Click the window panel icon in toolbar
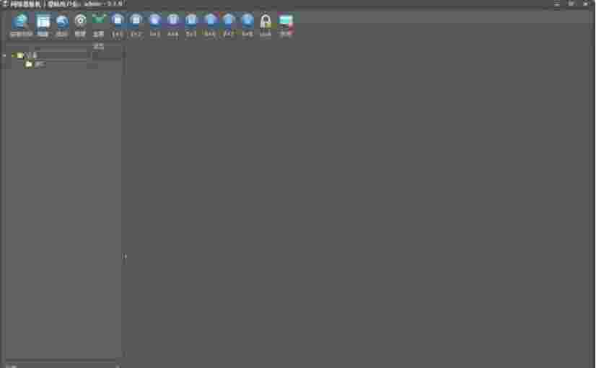The width and height of the screenshot is (596, 368). coord(43,22)
